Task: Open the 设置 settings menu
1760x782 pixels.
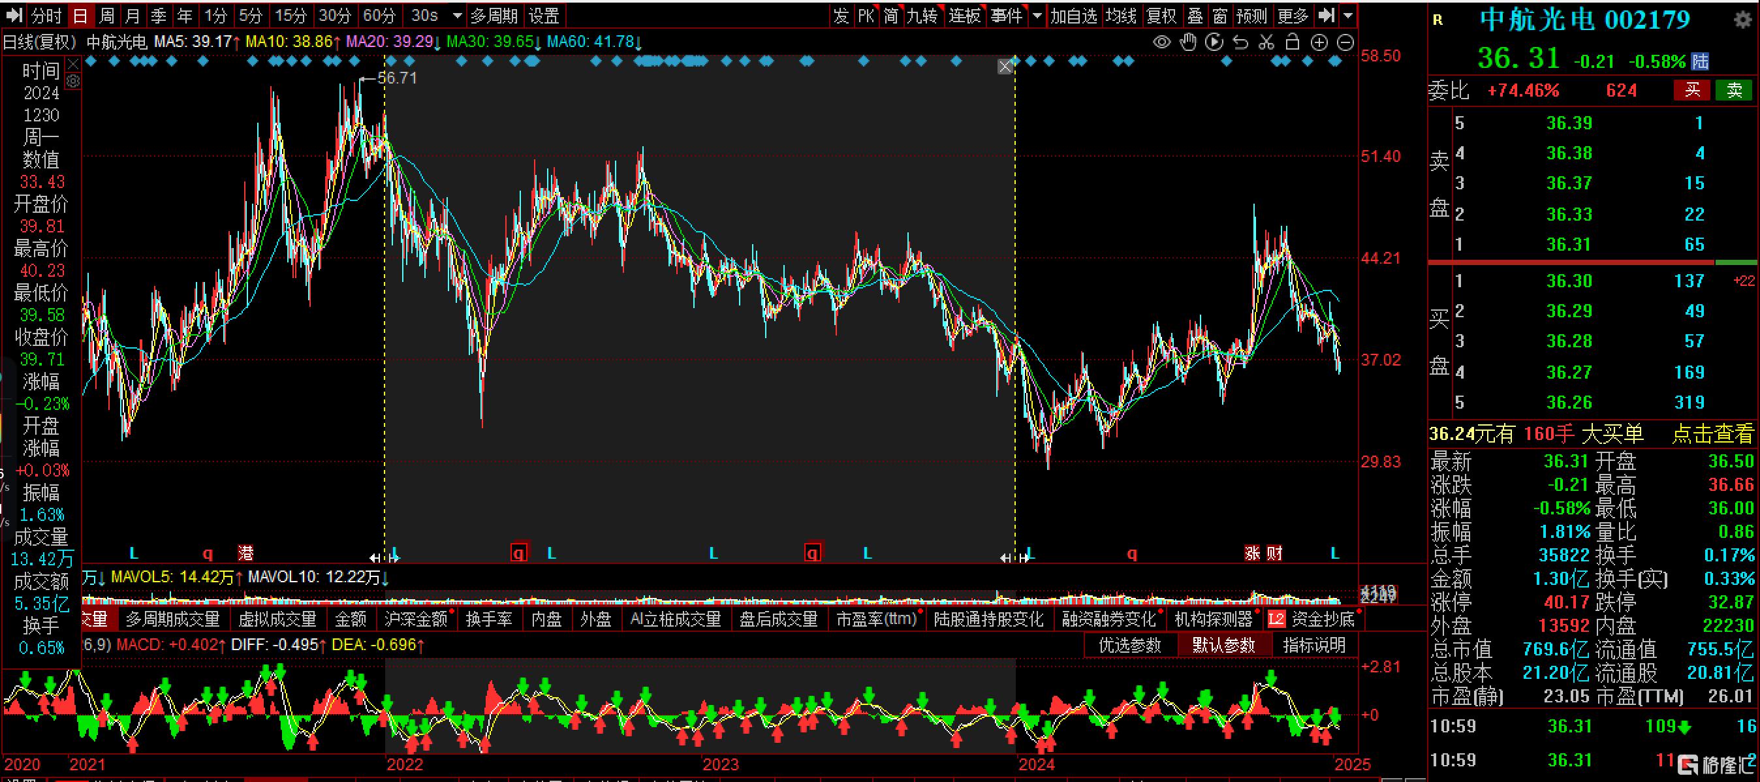Action: point(544,15)
